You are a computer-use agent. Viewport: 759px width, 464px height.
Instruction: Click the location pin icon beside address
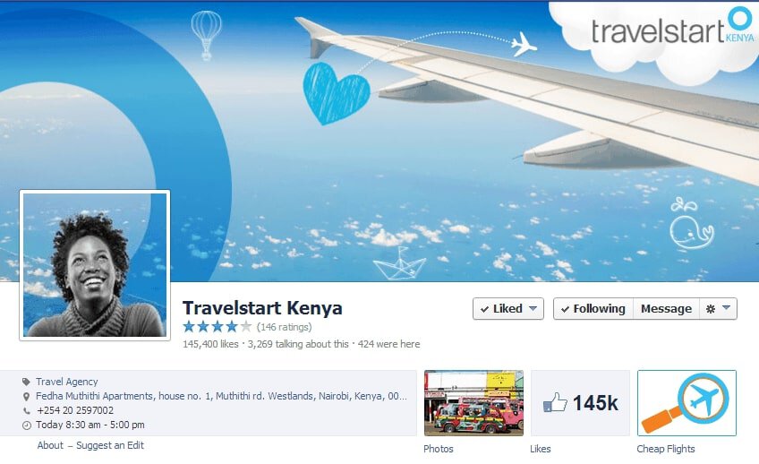[x=26, y=397]
